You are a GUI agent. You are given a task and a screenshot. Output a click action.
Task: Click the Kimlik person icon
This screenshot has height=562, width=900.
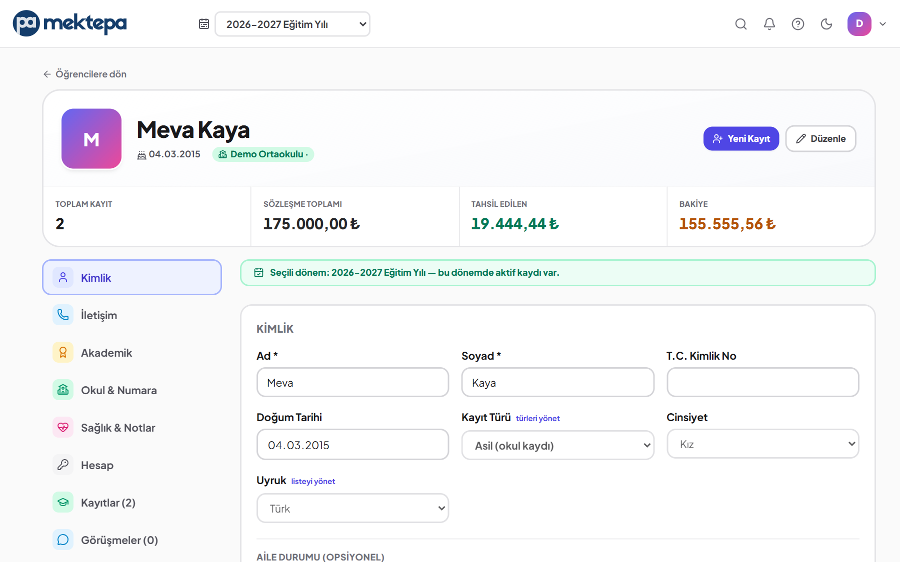[x=63, y=277]
